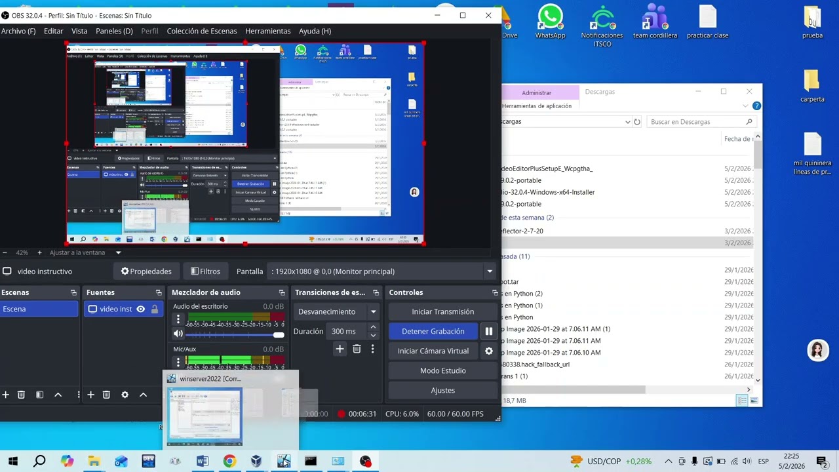Open the team cordillera desktop shortcut
This screenshot has height=472, width=839.
coord(655,22)
